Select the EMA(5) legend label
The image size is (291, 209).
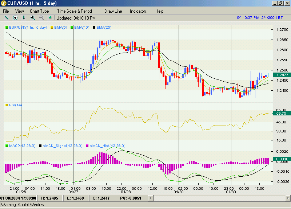click(61, 28)
